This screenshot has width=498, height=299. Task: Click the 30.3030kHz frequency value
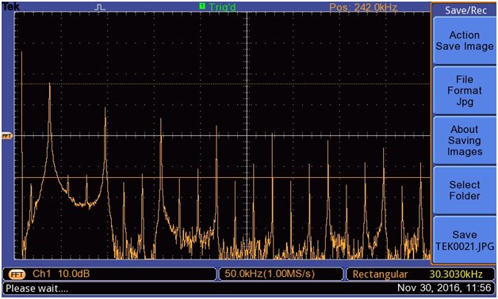tap(456, 274)
